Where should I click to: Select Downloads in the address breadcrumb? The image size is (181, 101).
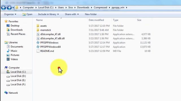point(83,8)
